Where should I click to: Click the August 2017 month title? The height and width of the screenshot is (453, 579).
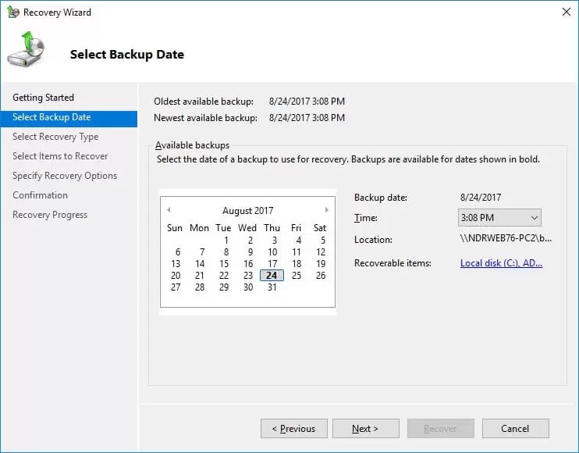[248, 211]
